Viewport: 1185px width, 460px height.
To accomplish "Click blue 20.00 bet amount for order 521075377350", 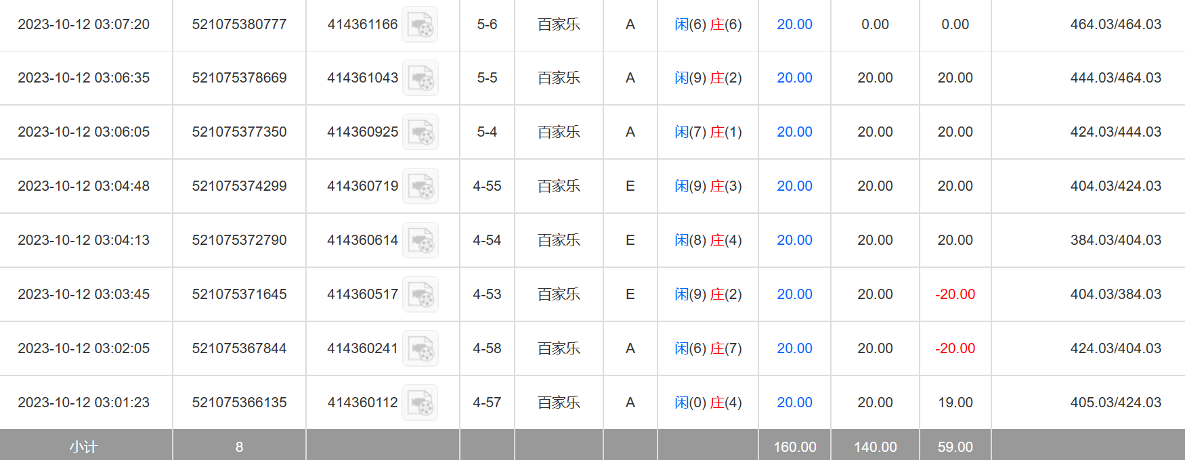I will pos(794,132).
